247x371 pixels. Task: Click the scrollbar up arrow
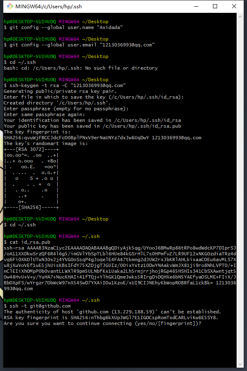tap(240, 17)
